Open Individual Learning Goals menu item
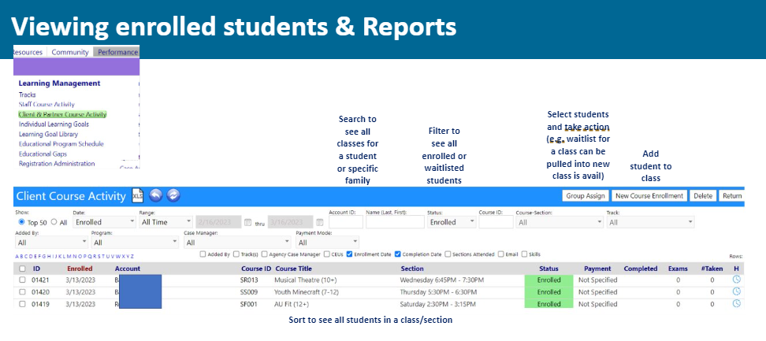 [54, 124]
